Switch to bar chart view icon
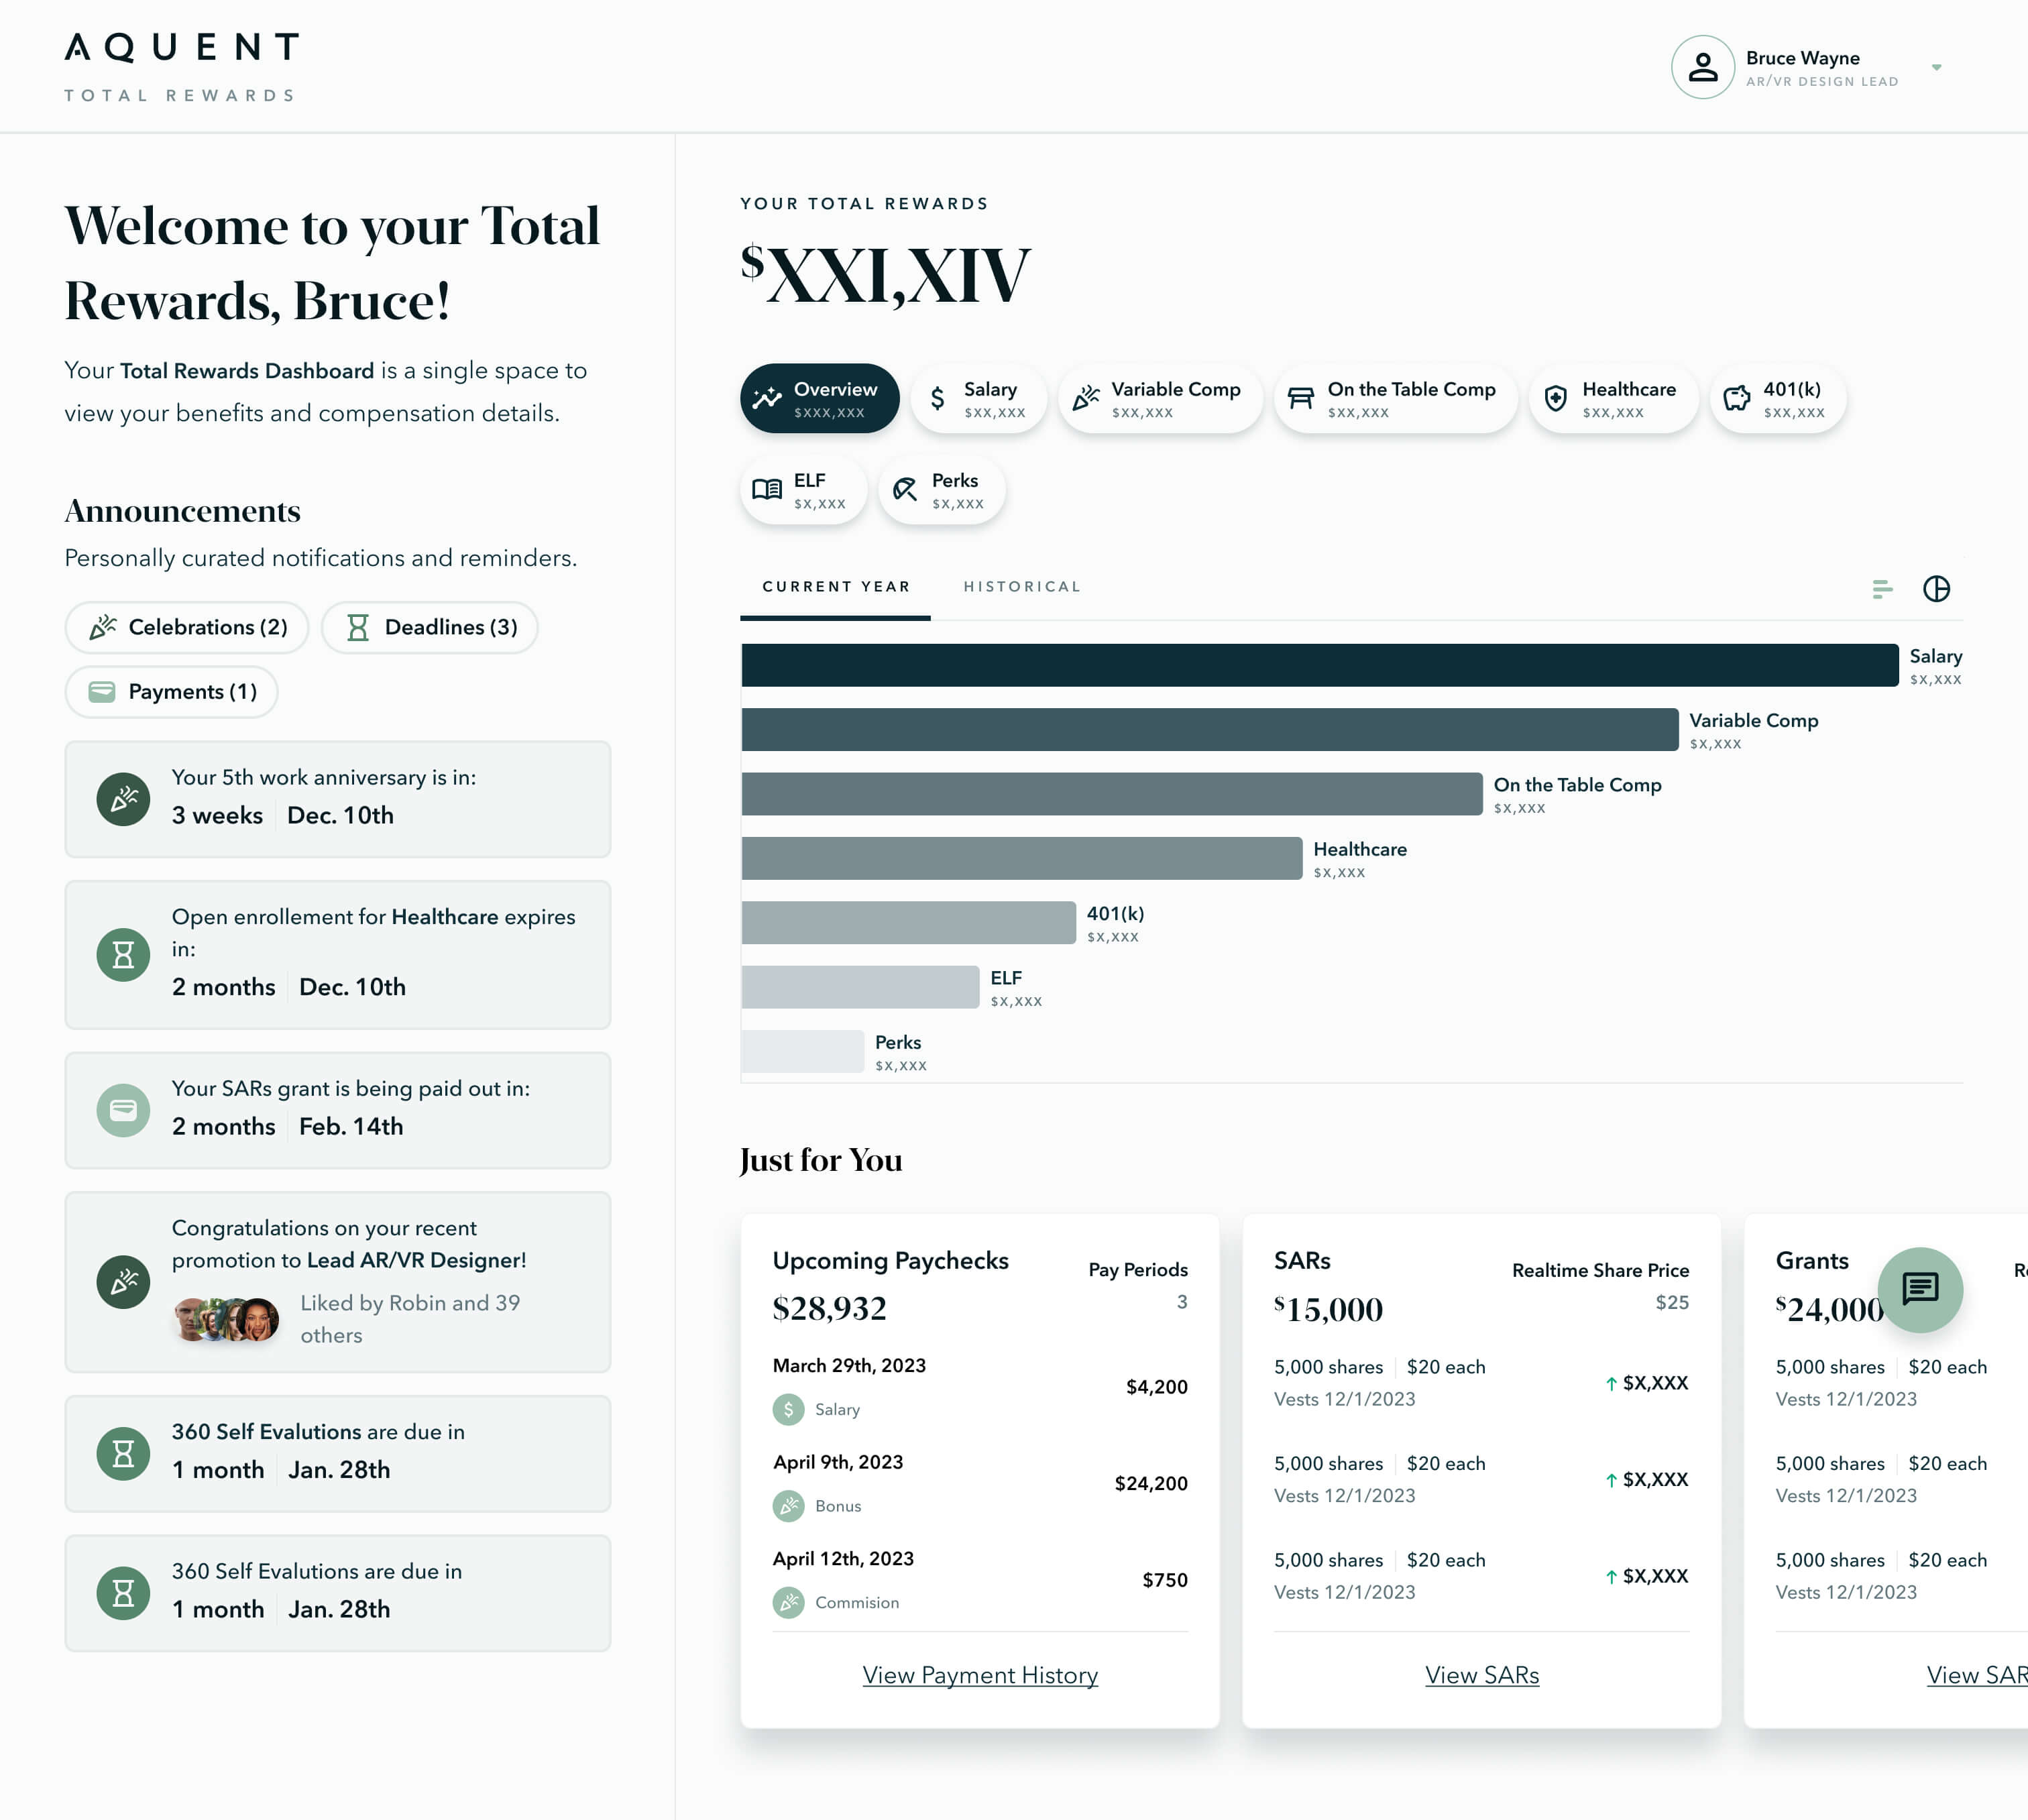This screenshot has width=2028, height=1820. coord(1882,588)
